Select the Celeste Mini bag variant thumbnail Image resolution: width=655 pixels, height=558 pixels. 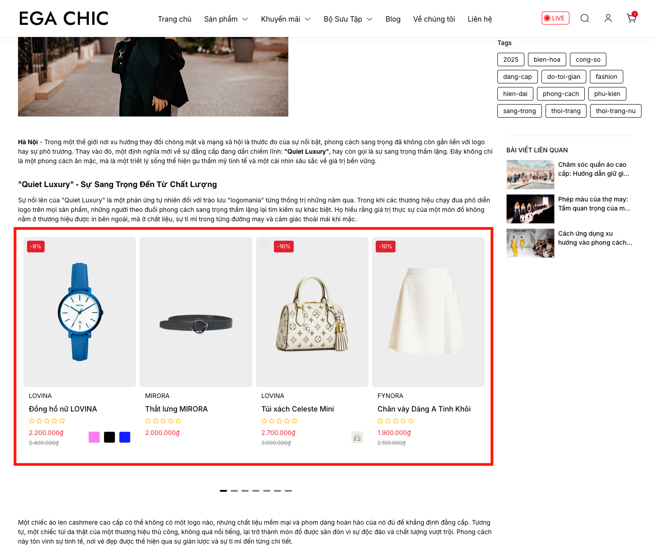(357, 437)
